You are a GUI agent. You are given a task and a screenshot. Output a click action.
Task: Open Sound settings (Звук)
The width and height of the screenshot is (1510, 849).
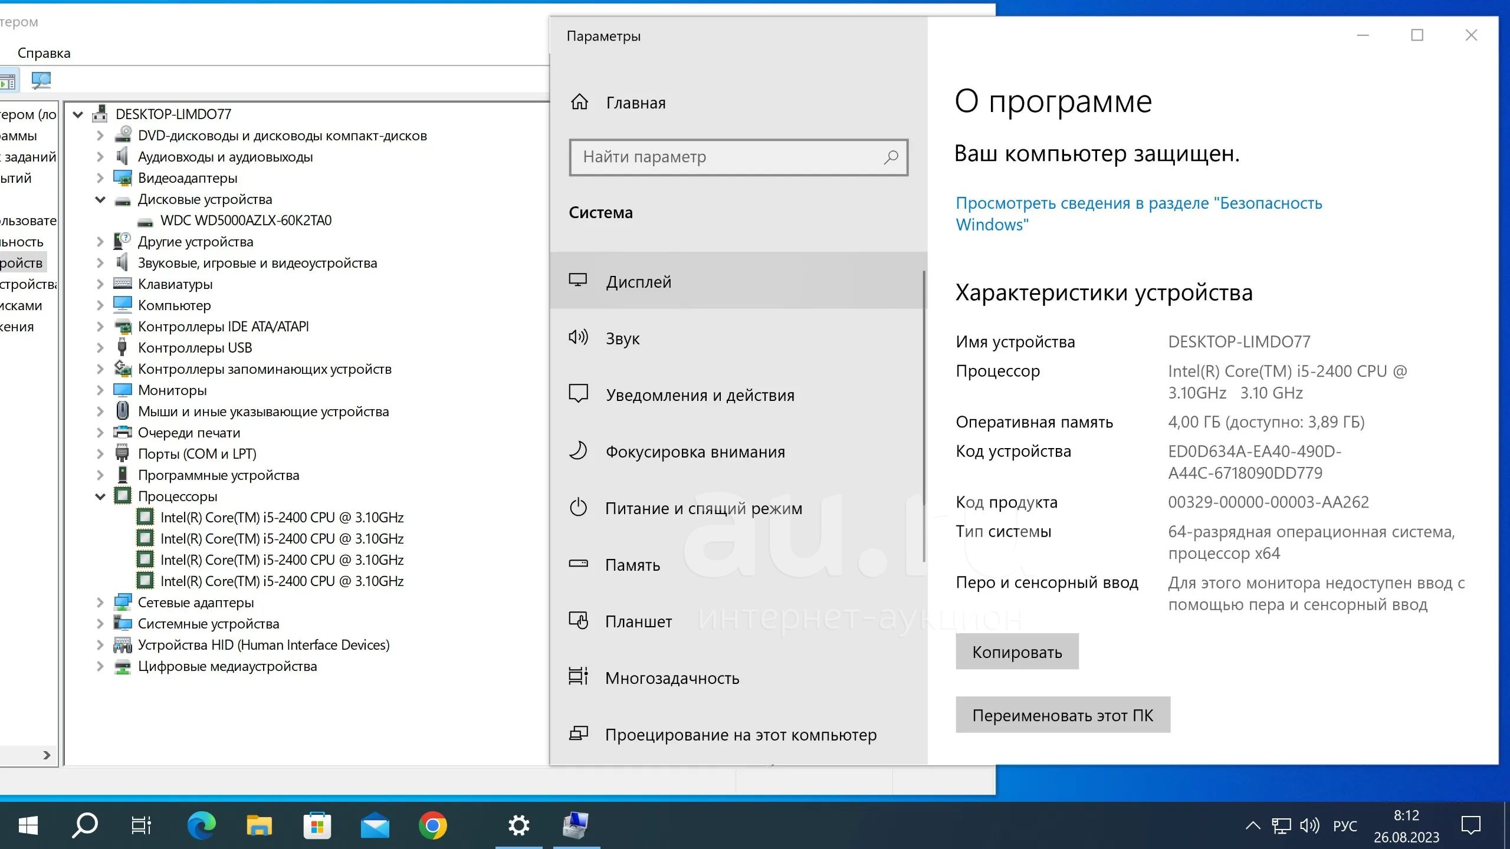[623, 338]
